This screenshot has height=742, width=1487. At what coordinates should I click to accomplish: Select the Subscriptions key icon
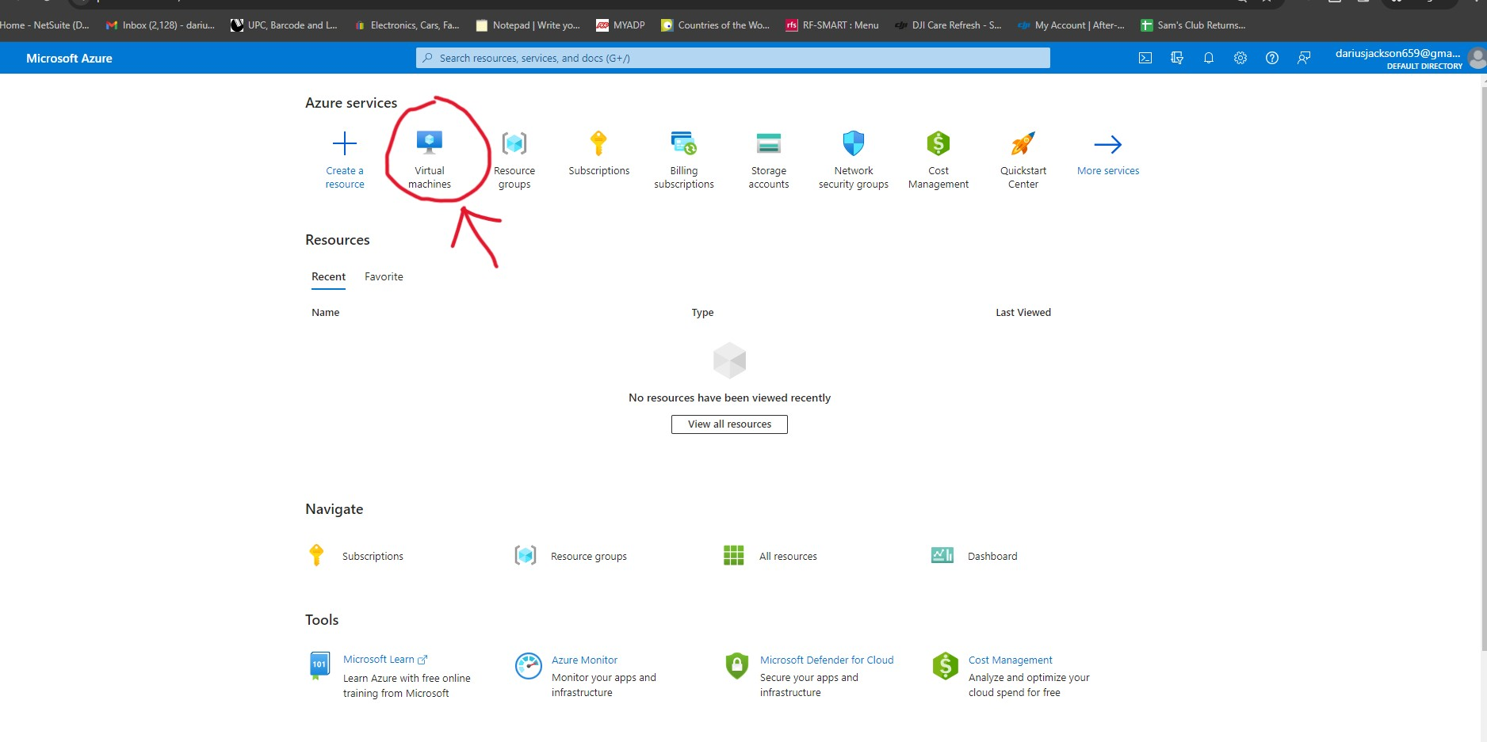[598, 143]
